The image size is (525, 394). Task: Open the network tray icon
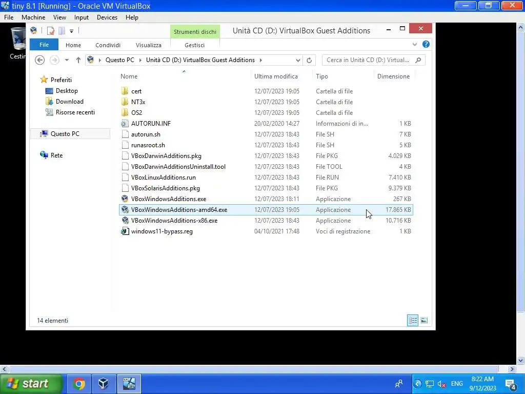tap(429, 384)
